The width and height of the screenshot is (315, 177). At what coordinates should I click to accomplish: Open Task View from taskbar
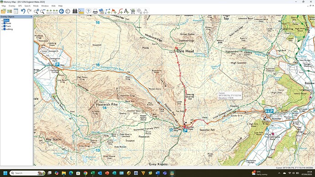tap(49, 173)
